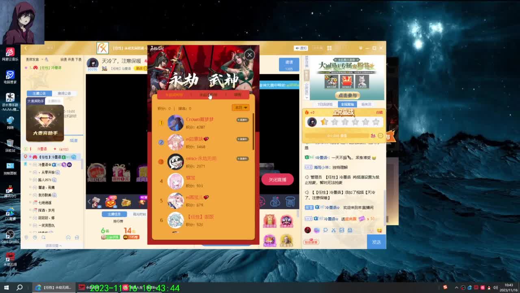Click the 通知 notification speaker icon
Screen dimensions: 520x293
click(301, 48)
